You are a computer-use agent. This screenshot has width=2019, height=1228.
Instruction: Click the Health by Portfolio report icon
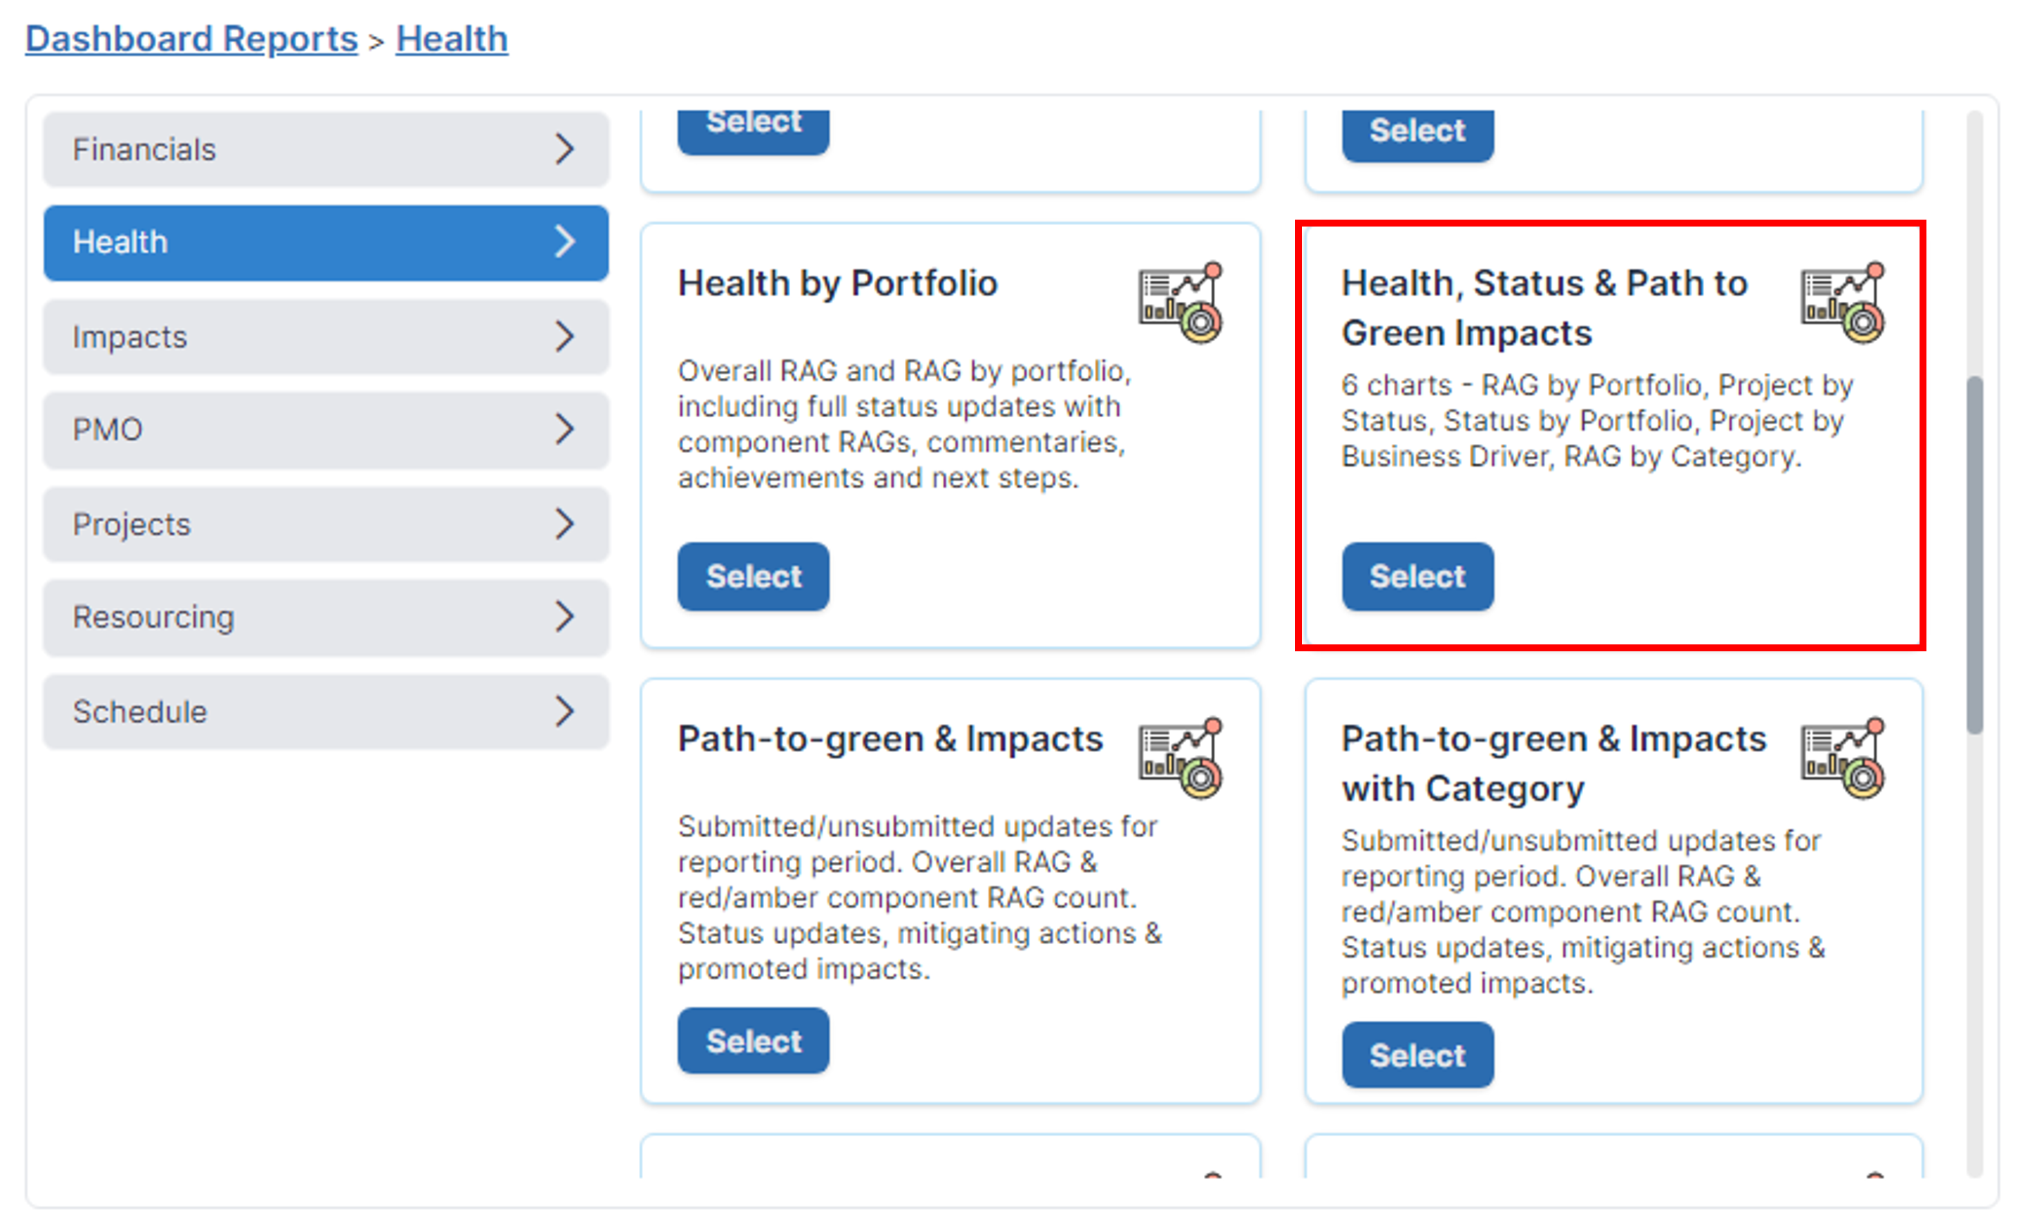coord(1180,303)
